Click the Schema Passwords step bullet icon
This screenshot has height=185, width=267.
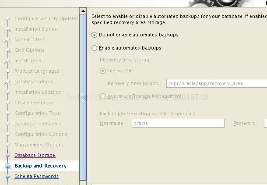tap(8, 177)
